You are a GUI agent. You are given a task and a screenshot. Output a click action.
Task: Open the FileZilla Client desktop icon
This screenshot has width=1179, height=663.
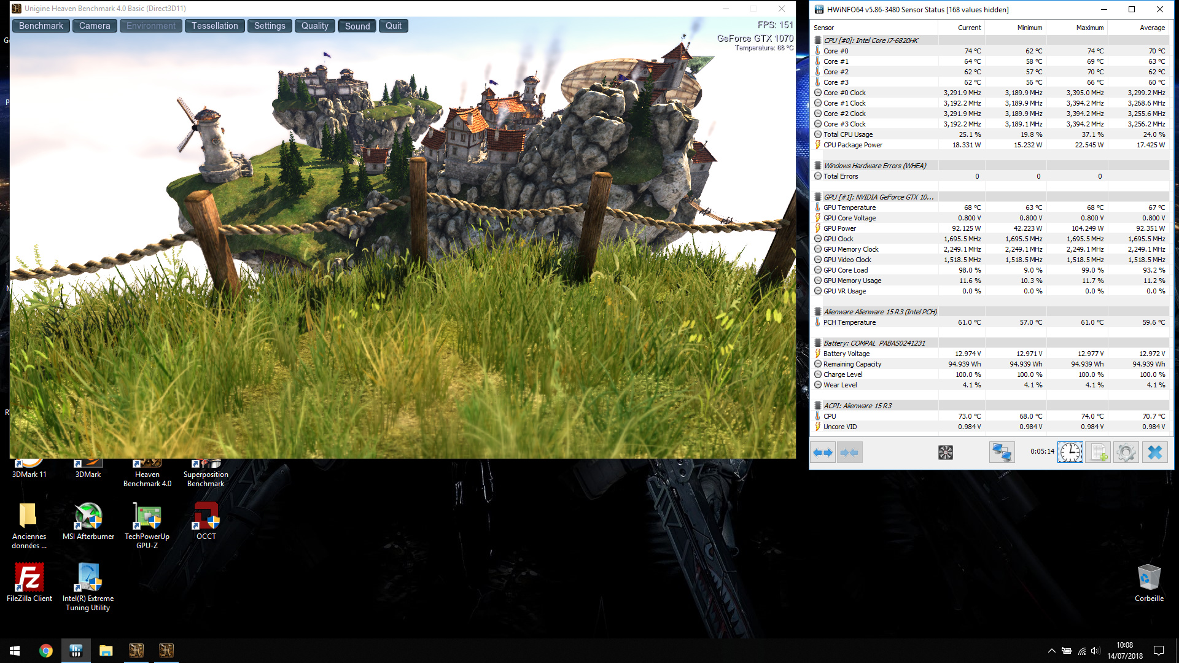click(29, 583)
